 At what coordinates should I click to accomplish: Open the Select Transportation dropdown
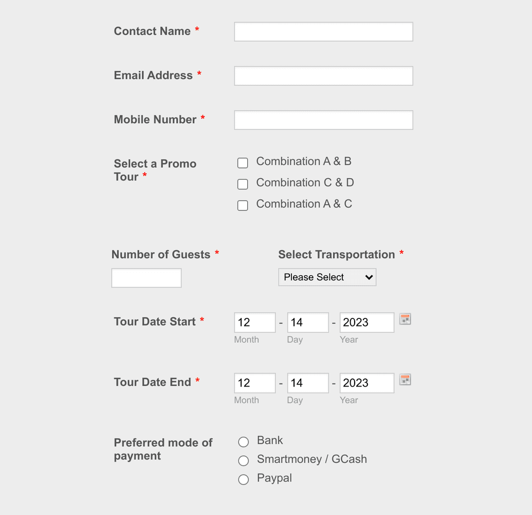pos(327,277)
